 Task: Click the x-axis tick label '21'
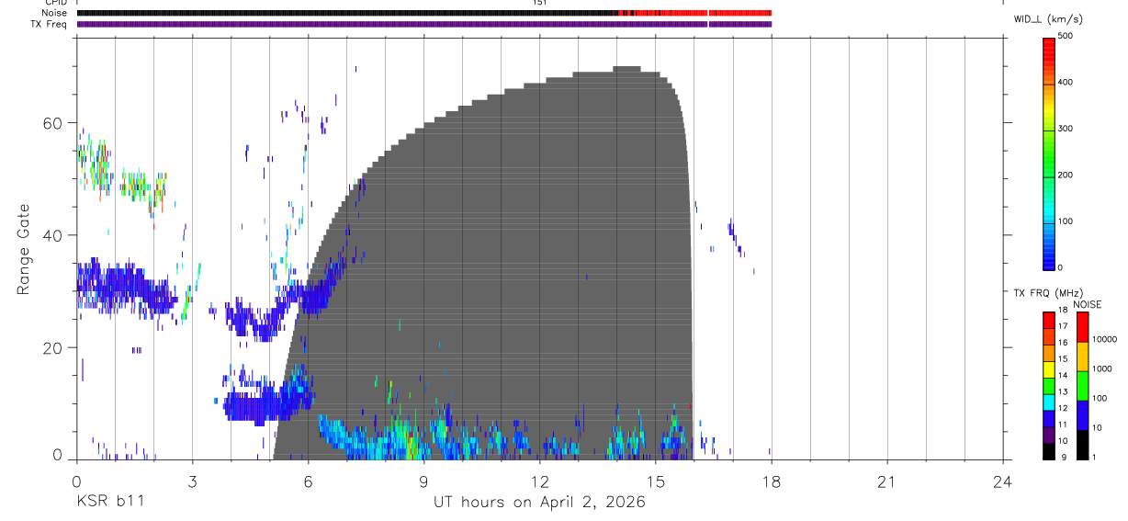click(x=886, y=481)
